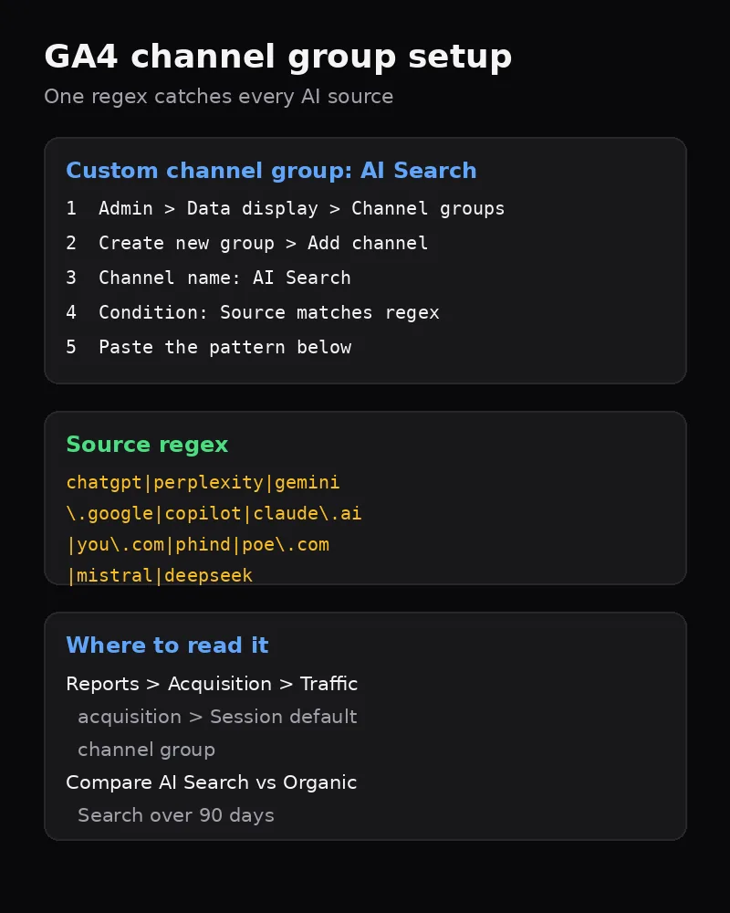The height and width of the screenshot is (913, 730).
Task: Click the 'GA4 channel group setup' title
Action: 277,58
